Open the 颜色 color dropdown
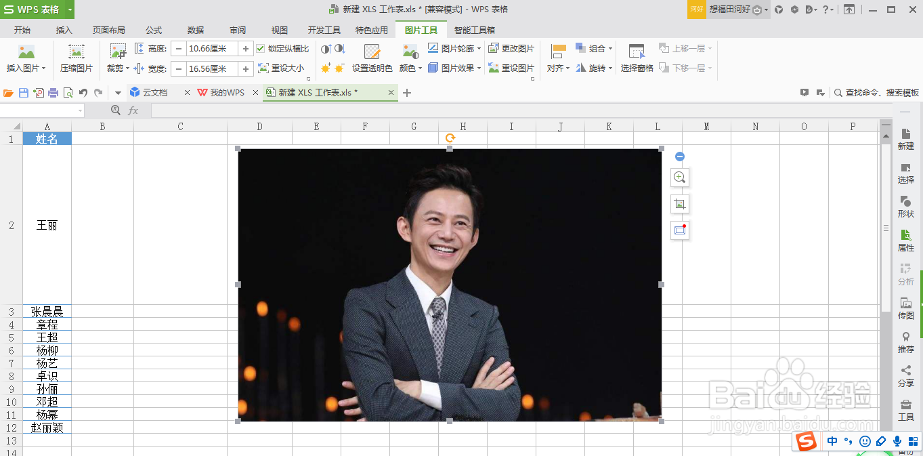 (409, 68)
